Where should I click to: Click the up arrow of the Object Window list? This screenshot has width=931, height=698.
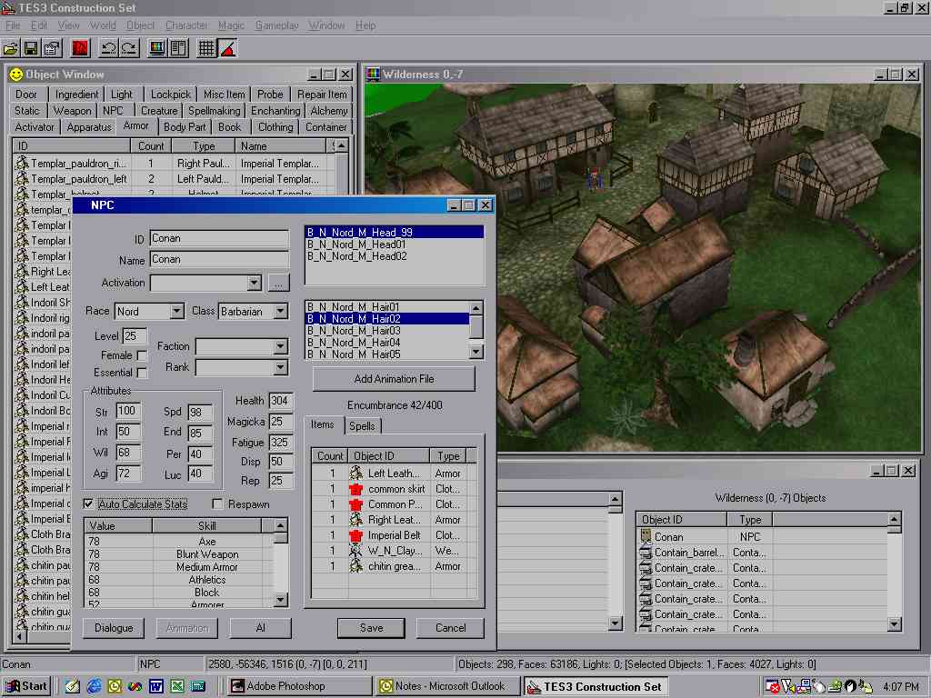click(x=342, y=145)
